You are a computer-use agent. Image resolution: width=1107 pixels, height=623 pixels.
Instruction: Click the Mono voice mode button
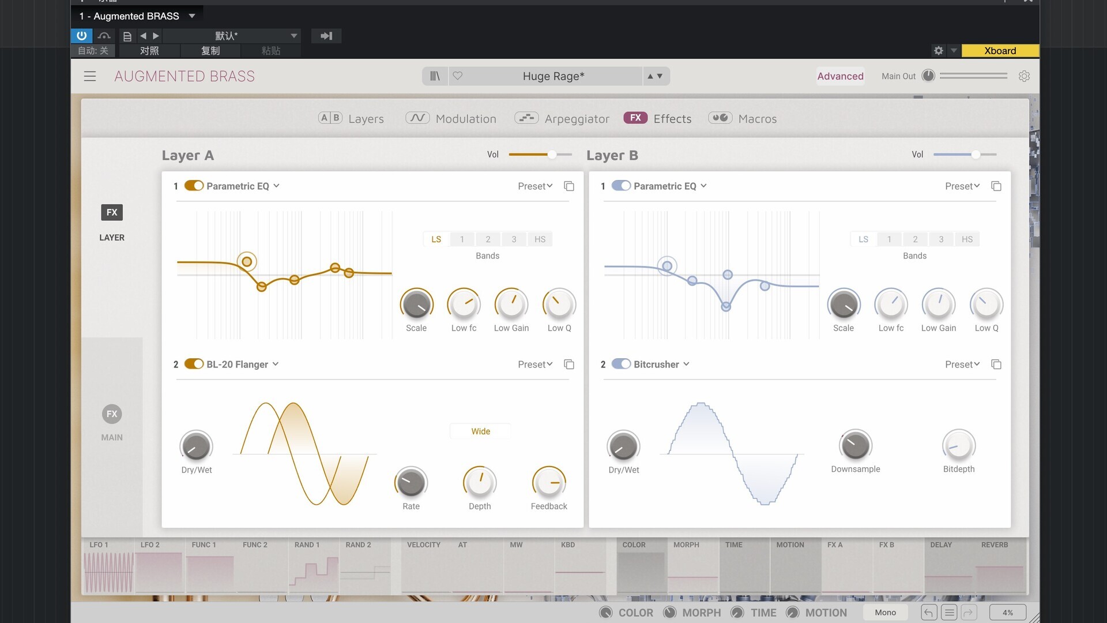point(885,613)
